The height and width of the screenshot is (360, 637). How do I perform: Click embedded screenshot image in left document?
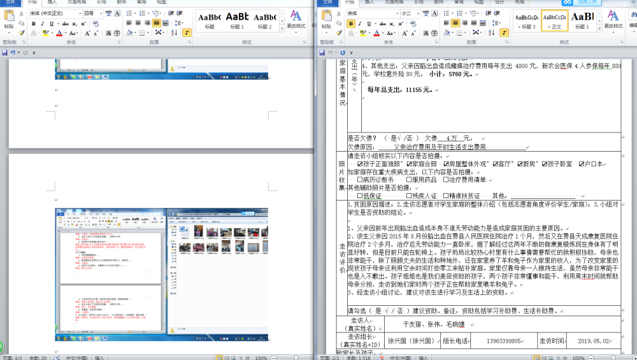pos(162,275)
